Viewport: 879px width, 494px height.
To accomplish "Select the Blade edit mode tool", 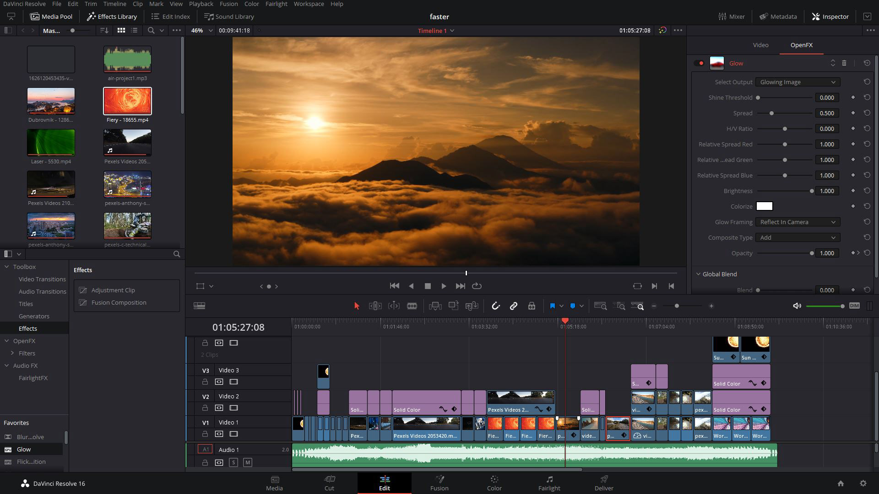I will [412, 306].
